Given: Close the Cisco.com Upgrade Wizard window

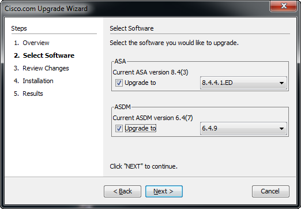Looking at the screenshot, I should pos(283,6).
